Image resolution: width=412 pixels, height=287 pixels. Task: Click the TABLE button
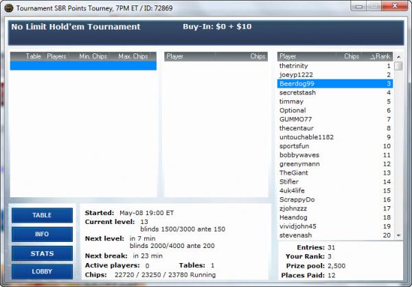tap(42, 215)
